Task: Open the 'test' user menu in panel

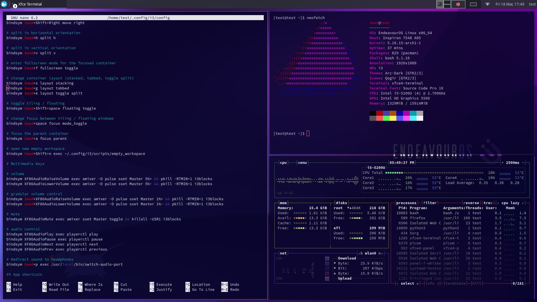Action: pyautogui.click(x=532, y=4)
